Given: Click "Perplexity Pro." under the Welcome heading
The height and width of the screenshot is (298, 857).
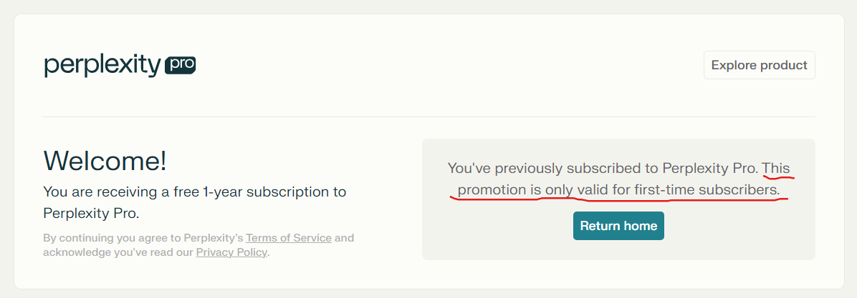Looking at the screenshot, I should 91,212.
